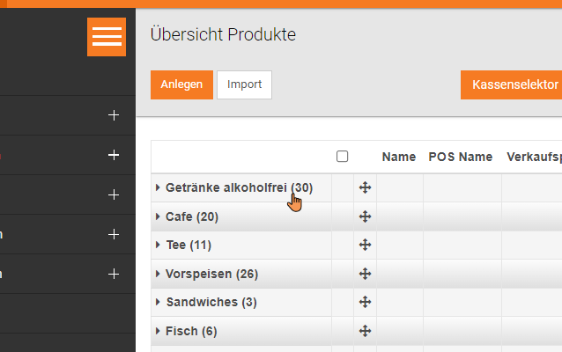The image size is (562, 352).
Task: Open the orange hamburger menu
Action: coord(107,36)
